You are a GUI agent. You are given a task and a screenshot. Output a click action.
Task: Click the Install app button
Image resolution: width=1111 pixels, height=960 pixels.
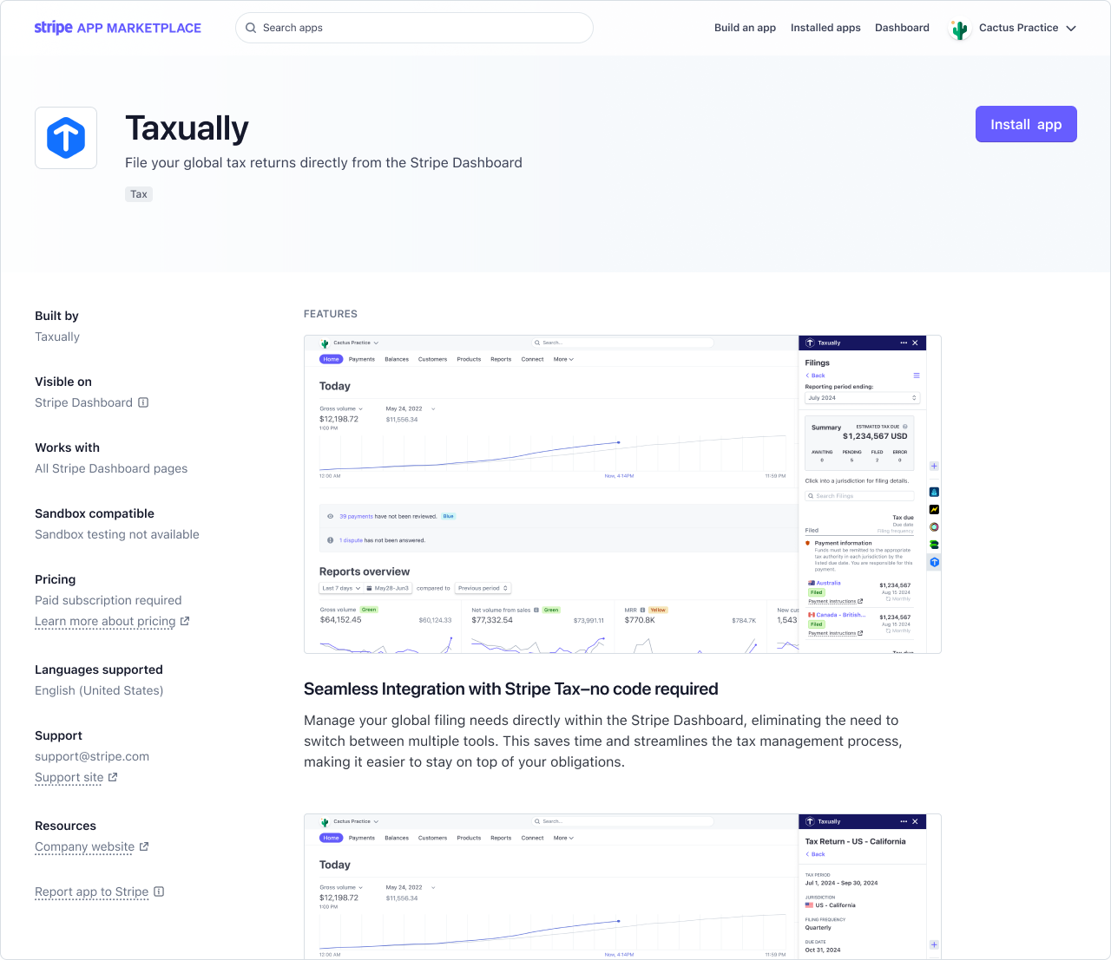coord(1026,124)
